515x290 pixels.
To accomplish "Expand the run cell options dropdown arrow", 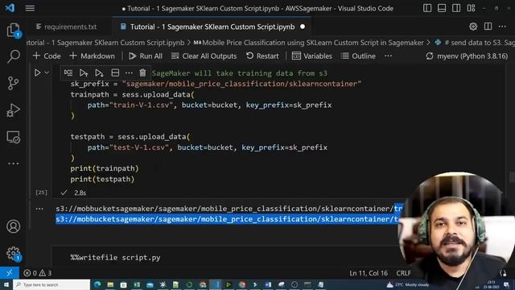I will (x=47, y=72).
